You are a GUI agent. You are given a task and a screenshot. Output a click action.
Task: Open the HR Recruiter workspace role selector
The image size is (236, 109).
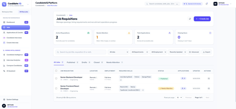point(24,12)
